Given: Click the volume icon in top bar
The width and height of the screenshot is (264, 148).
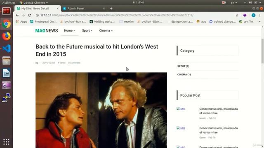Looking at the screenshot, I should tap(250, 2).
